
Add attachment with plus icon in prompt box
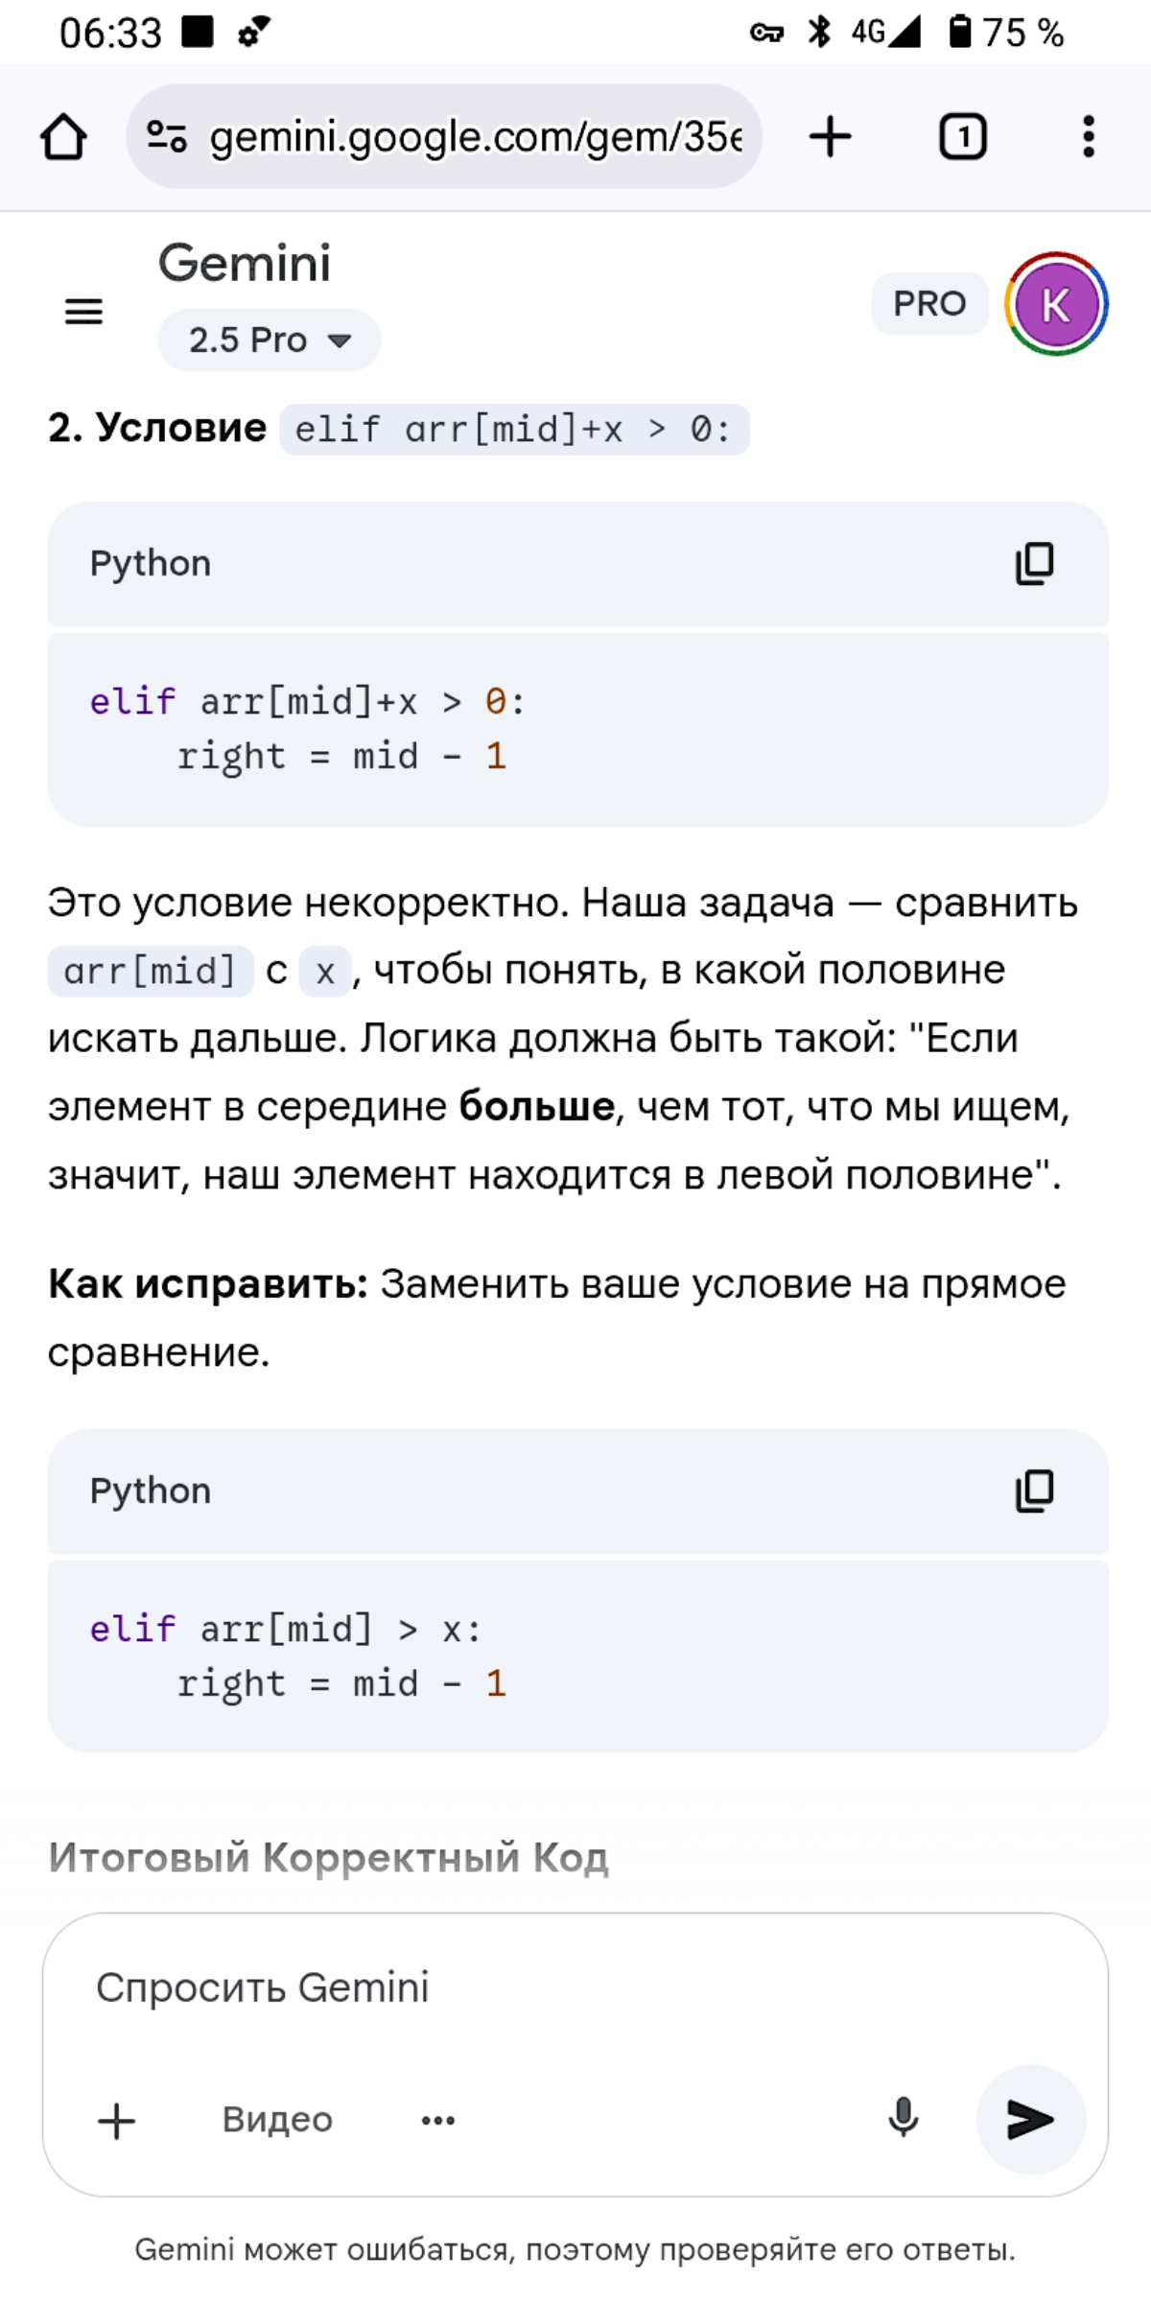(x=117, y=2120)
